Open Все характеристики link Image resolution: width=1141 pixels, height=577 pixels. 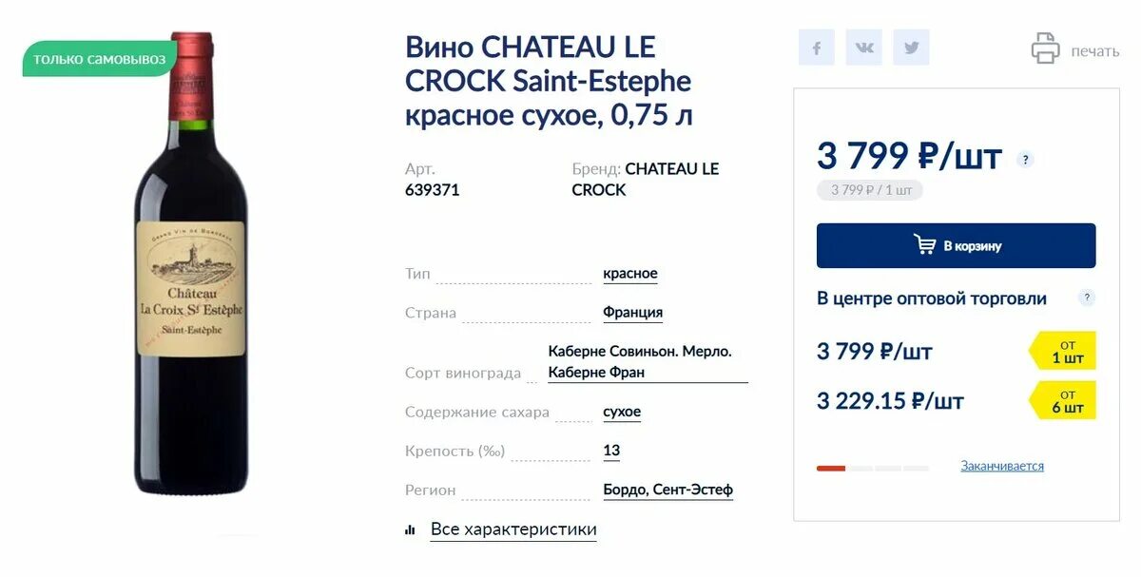(513, 529)
